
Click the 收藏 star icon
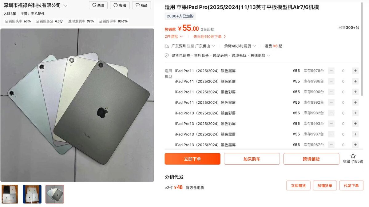(353, 156)
